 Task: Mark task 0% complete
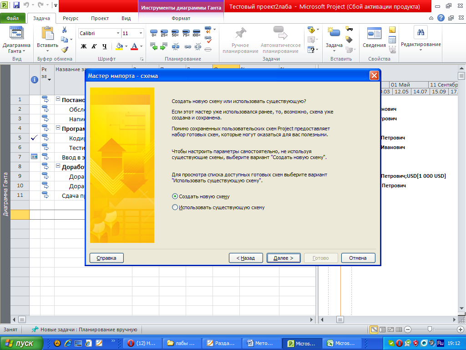pyautogui.click(x=154, y=33)
